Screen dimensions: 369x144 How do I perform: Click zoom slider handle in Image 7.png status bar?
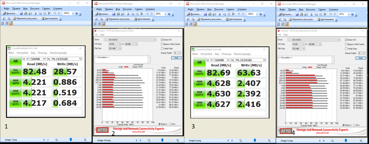point(71,140)
